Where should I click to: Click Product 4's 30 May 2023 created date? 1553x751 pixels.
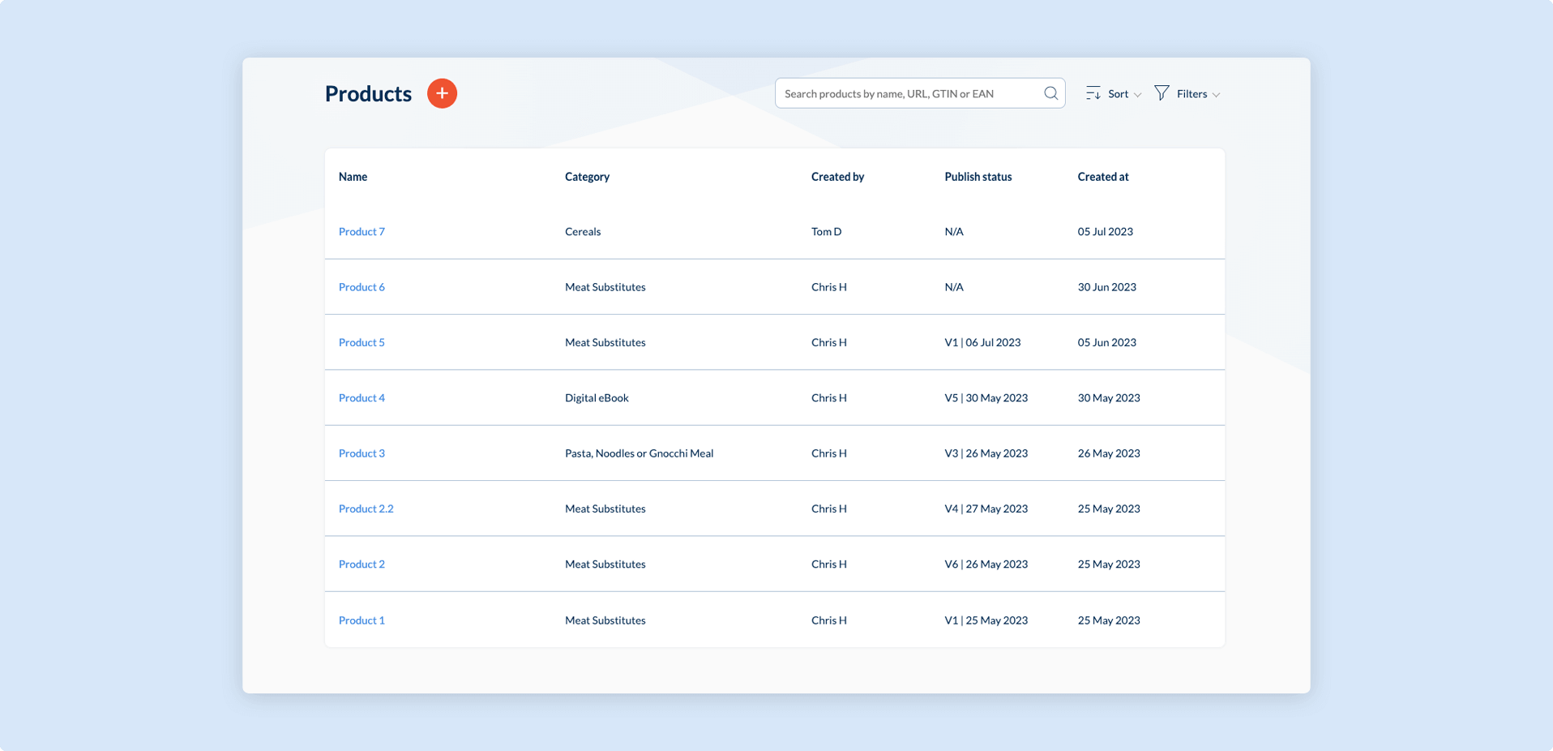pyautogui.click(x=1109, y=398)
